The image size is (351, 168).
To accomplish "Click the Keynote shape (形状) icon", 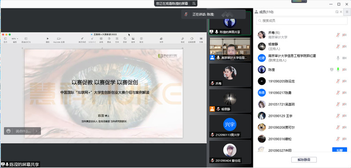I will pyautogui.click(x=125, y=38).
